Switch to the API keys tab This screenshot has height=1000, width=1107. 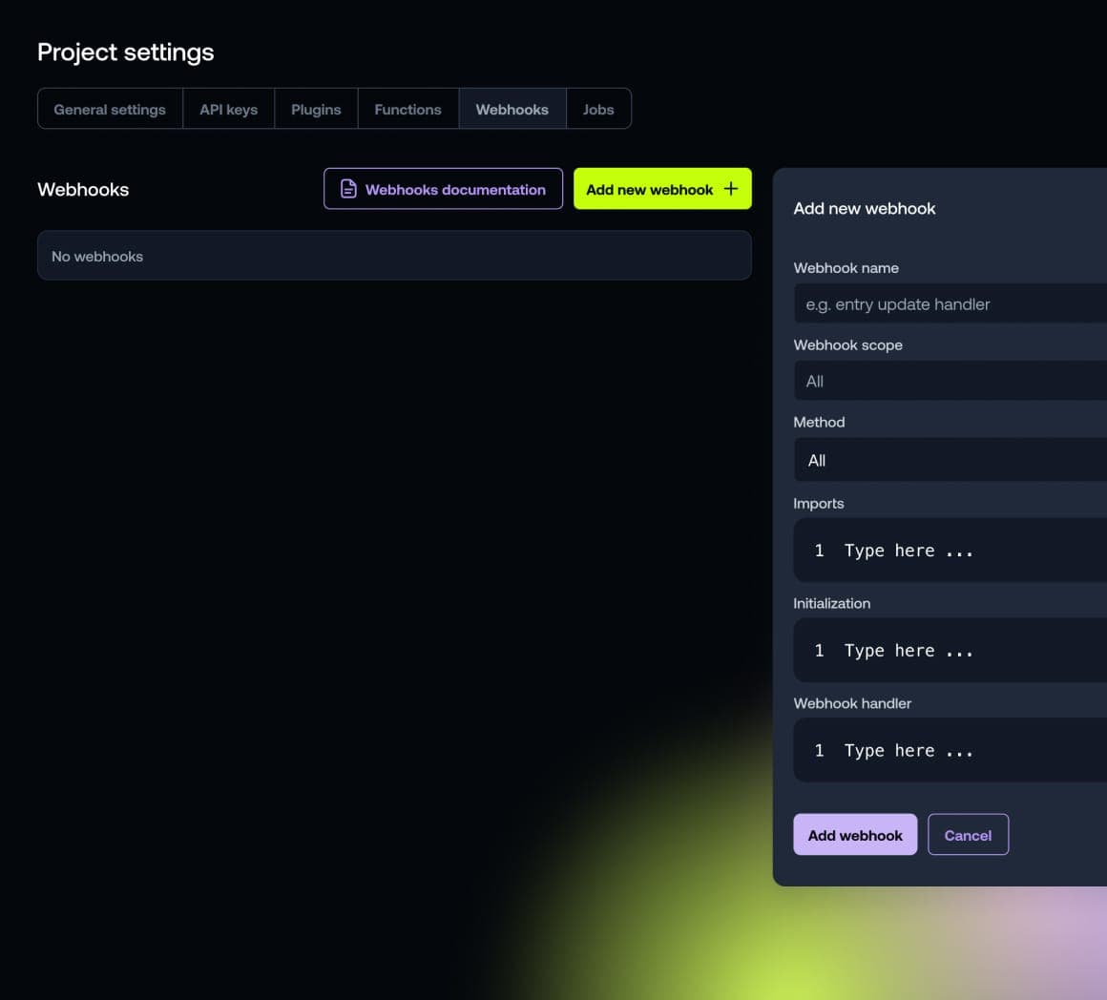228,109
